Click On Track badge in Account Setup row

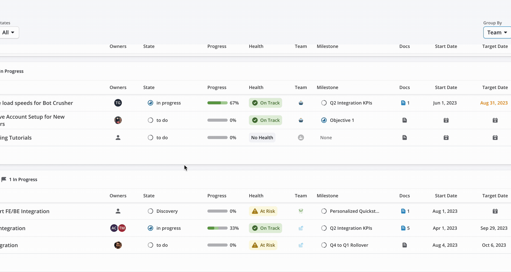(x=265, y=120)
